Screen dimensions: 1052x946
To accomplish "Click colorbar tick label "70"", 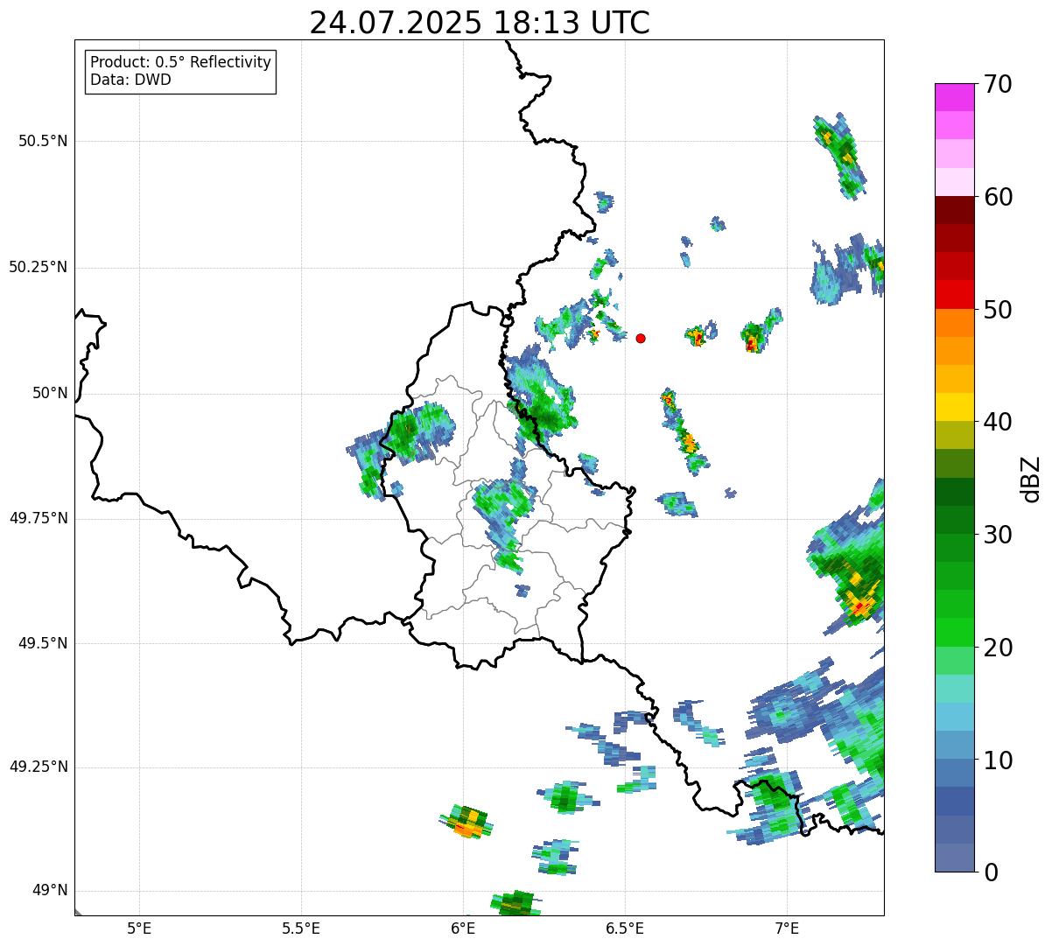I will pos(998,84).
